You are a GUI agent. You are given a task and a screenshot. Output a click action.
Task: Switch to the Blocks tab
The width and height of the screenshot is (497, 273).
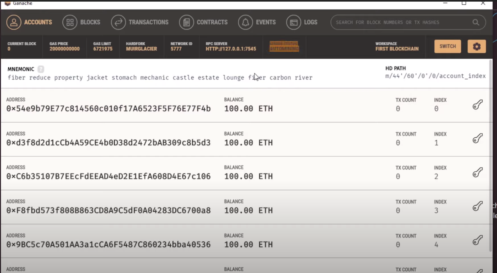pyautogui.click(x=81, y=22)
